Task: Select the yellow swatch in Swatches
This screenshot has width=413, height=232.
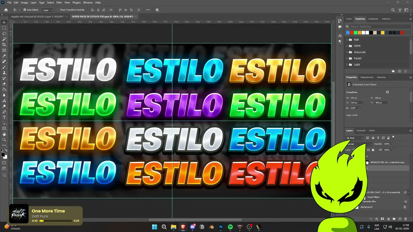Action: [x=383, y=33]
